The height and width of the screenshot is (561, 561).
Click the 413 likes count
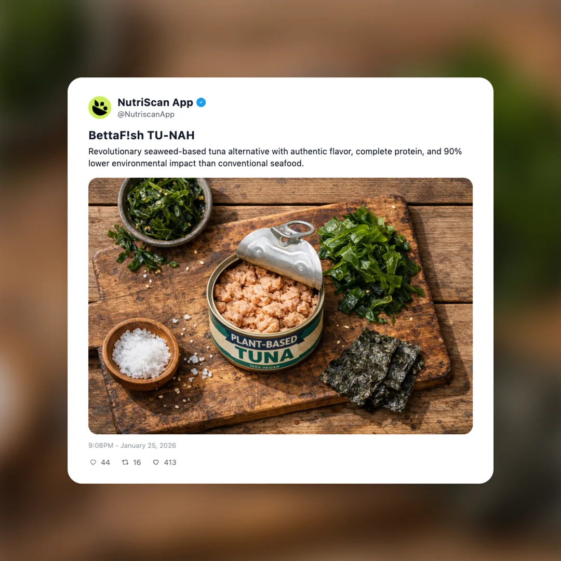pos(170,462)
